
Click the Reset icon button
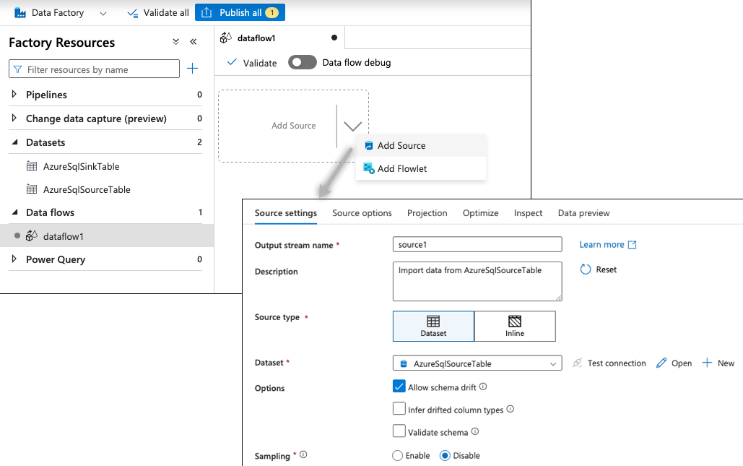coord(586,269)
